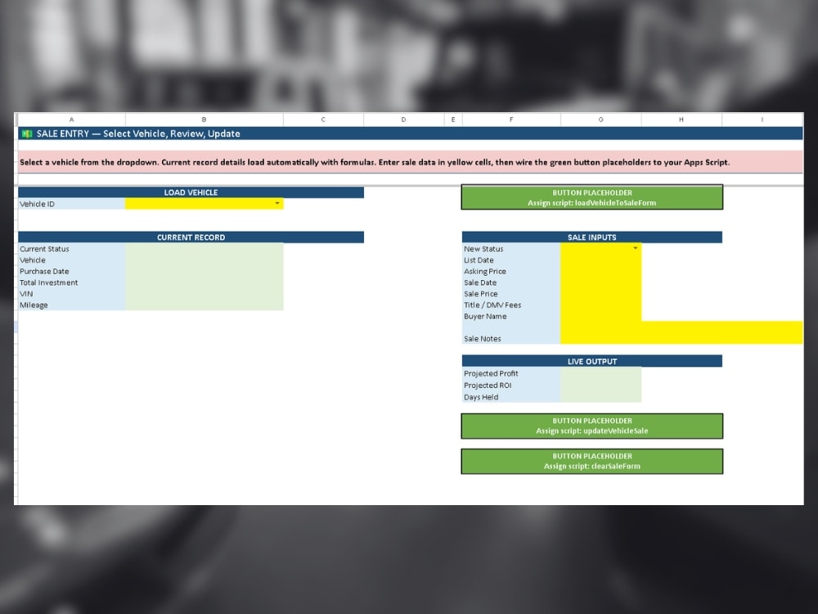Click the 'List Date' label cell

click(511, 260)
